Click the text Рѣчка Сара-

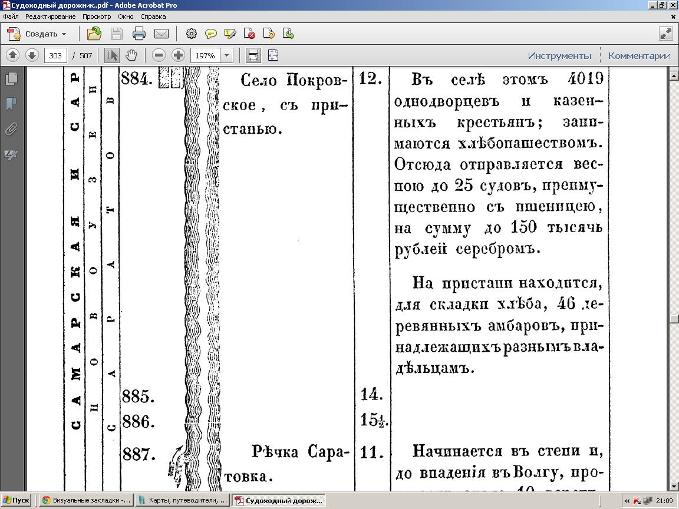pos(300,452)
